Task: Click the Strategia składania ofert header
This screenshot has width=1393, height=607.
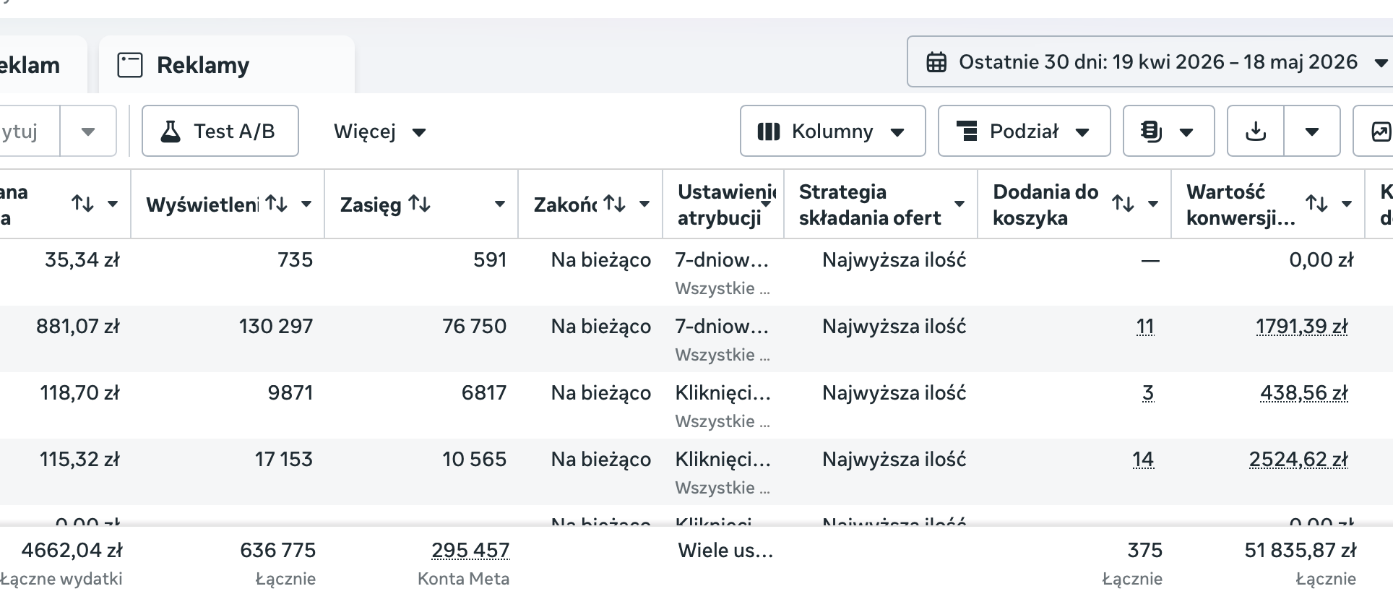Action: coord(870,205)
